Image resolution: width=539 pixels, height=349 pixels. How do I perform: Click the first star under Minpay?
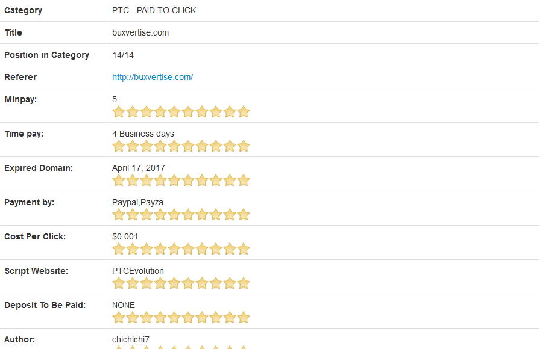tap(119, 112)
